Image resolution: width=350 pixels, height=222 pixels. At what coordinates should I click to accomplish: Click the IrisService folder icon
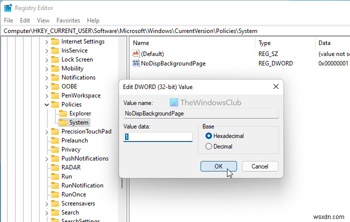coord(55,50)
